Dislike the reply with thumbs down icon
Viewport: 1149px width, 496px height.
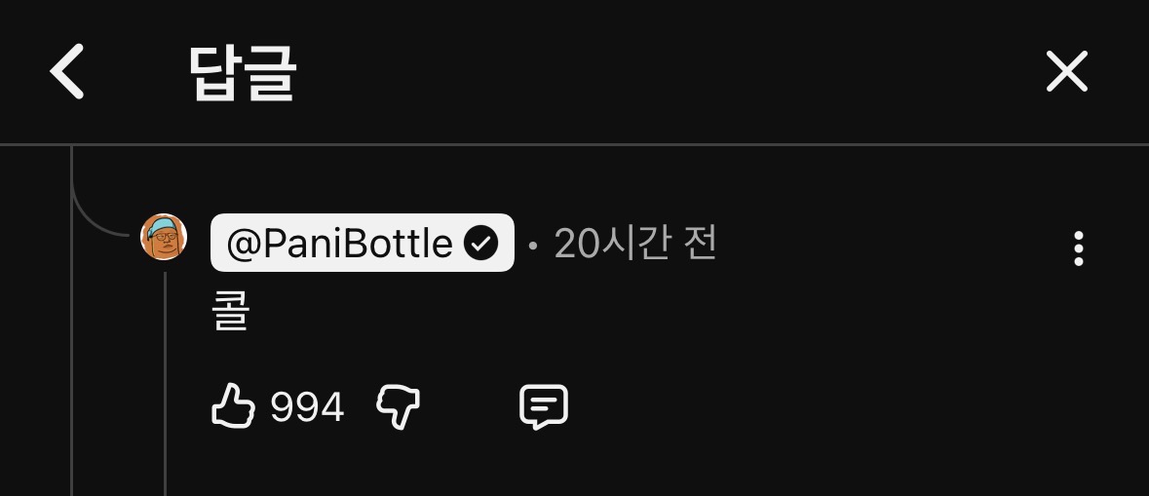(x=398, y=407)
